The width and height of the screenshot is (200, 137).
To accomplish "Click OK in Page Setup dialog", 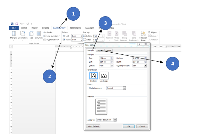I will click(129, 126).
